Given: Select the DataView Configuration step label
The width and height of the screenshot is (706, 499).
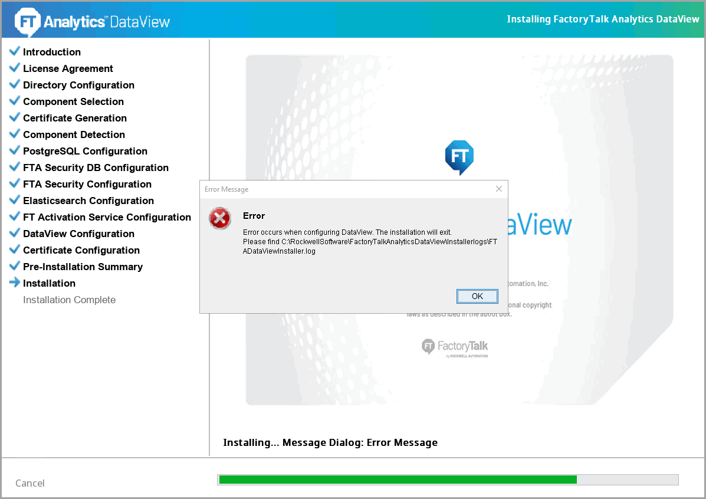Looking at the screenshot, I should click(x=79, y=234).
